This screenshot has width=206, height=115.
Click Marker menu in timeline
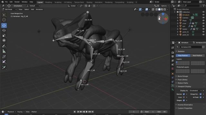[x=34, y=112]
